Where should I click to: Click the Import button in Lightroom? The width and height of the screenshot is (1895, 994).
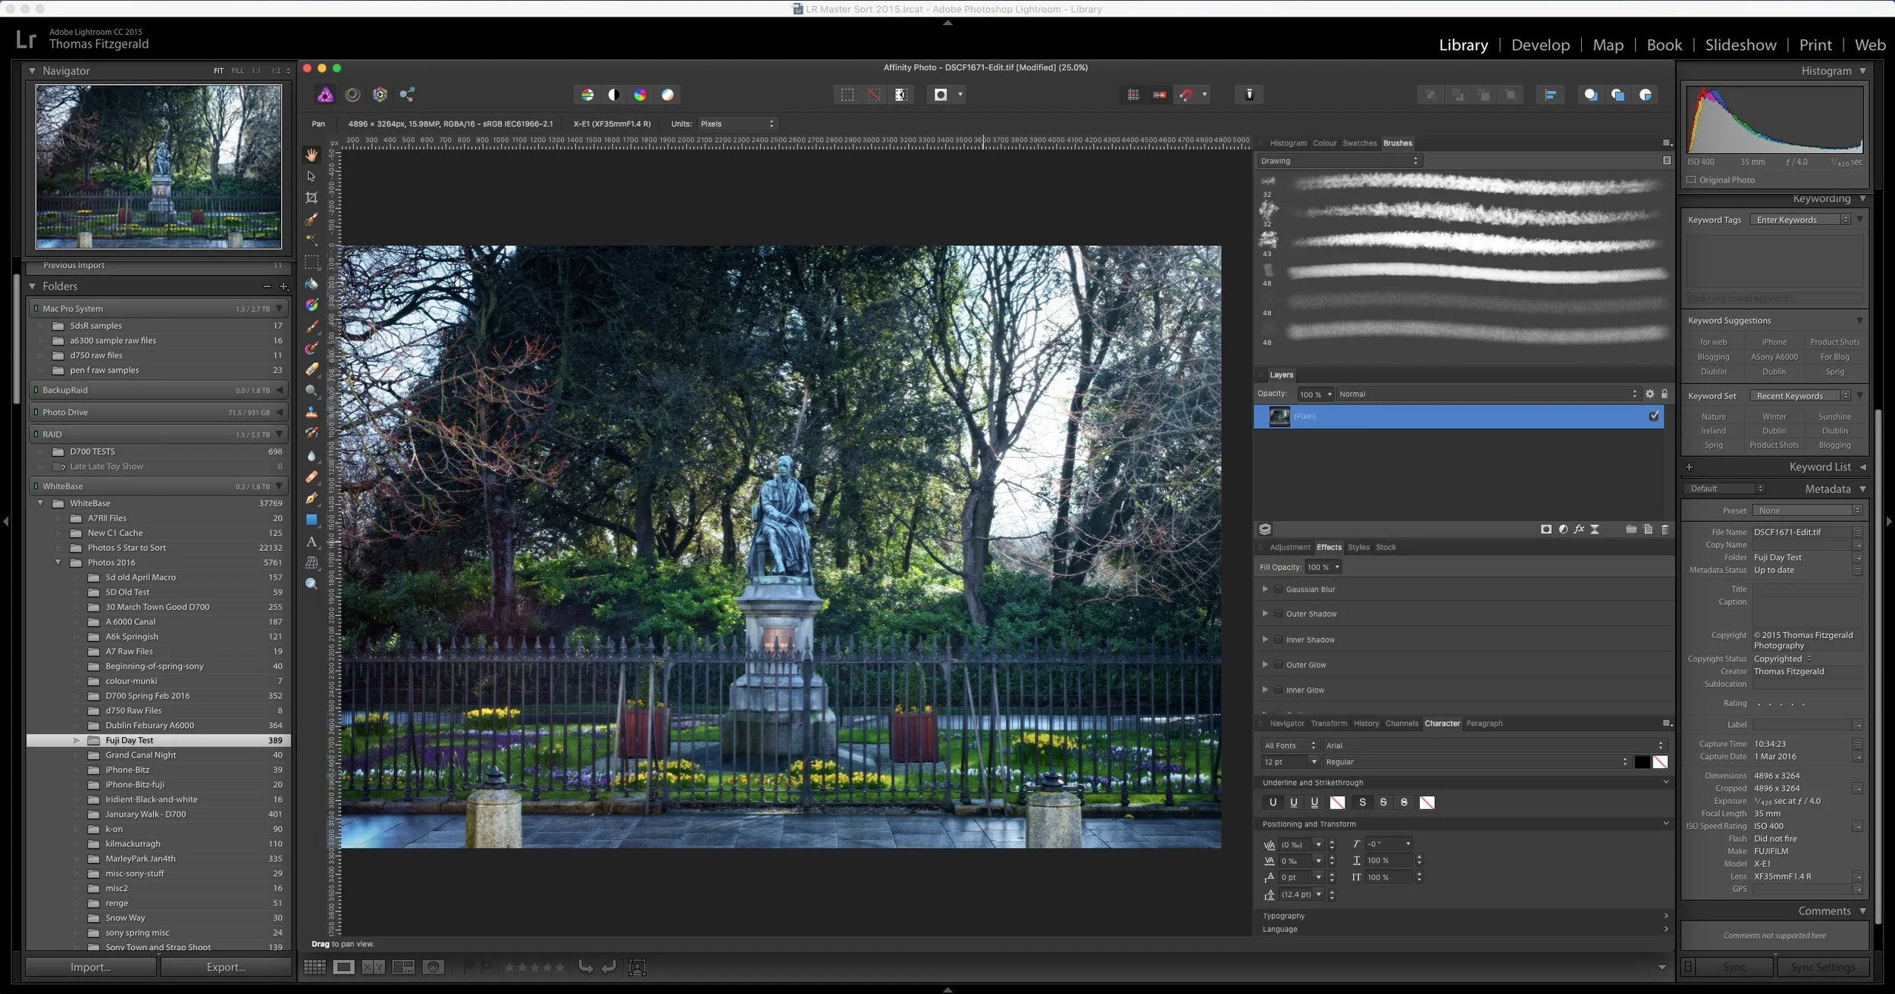click(90, 967)
